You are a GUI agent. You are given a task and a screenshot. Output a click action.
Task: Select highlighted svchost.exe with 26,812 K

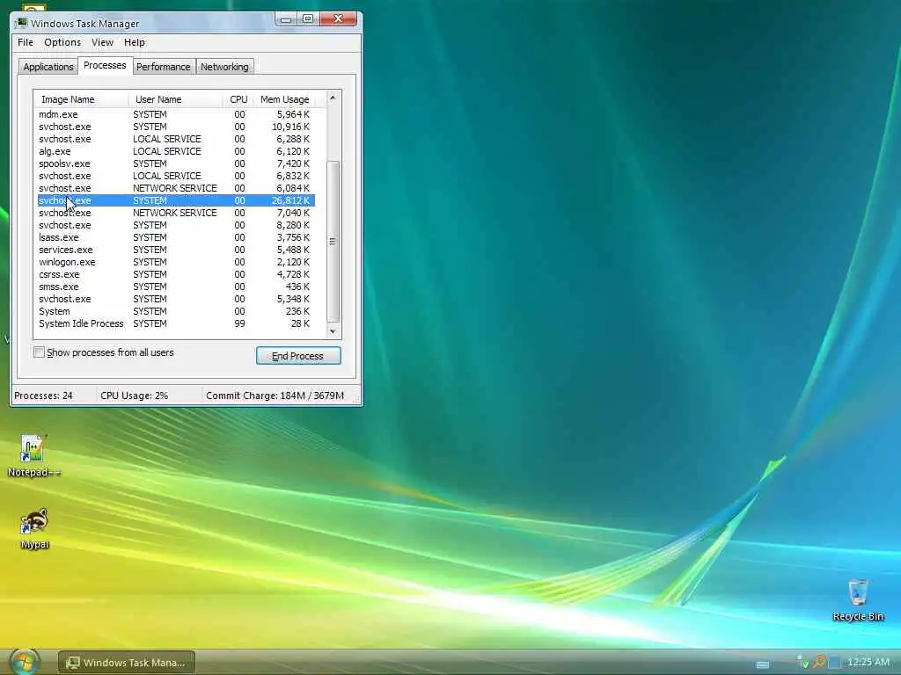(x=176, y=200)
